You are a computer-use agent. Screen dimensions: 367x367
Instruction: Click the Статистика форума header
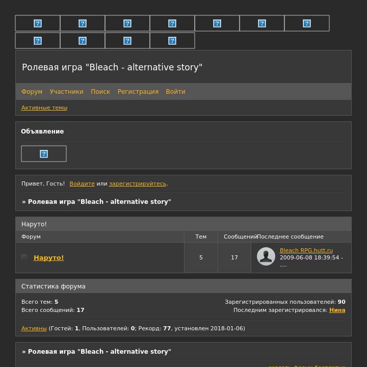pos(183,286)
